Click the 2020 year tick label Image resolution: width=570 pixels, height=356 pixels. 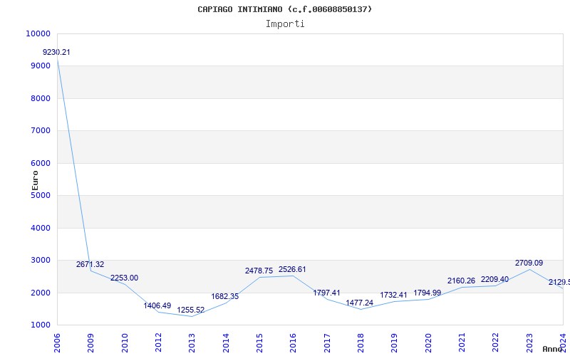(428, 342)
